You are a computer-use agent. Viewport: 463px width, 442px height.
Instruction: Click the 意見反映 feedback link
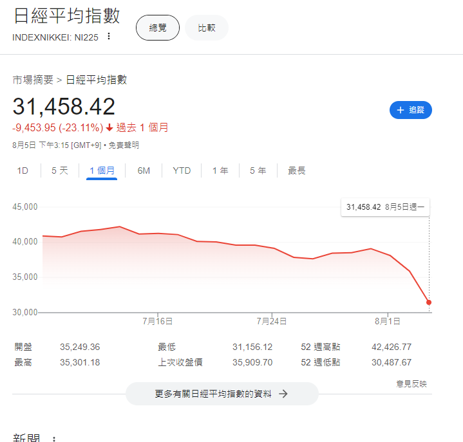pyautogui.click(x=411, y=383)
